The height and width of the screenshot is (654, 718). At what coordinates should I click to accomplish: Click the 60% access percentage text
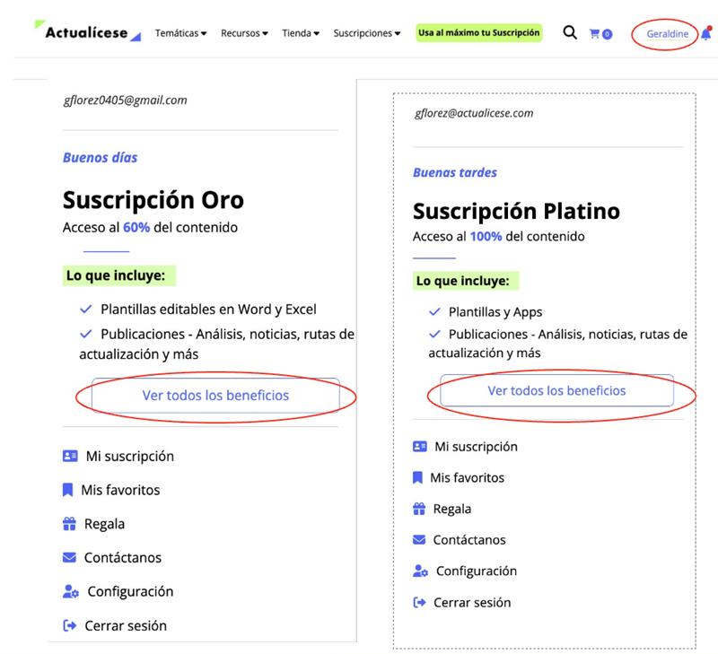[136, 228]
